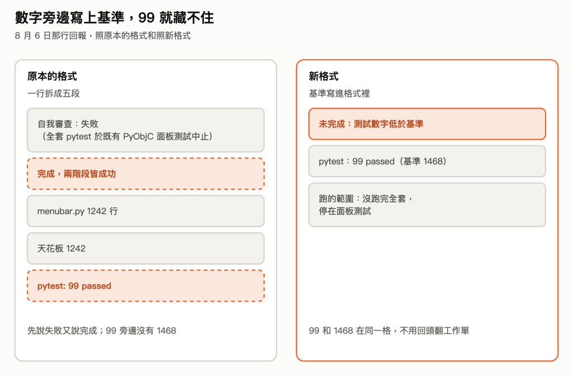Viewport: 573px width, 376px height.
Task: Click the note「99 和 1468 在同一格，不用回頭翻工作單」
Action: pyautogui.click(x=389, y=331)
